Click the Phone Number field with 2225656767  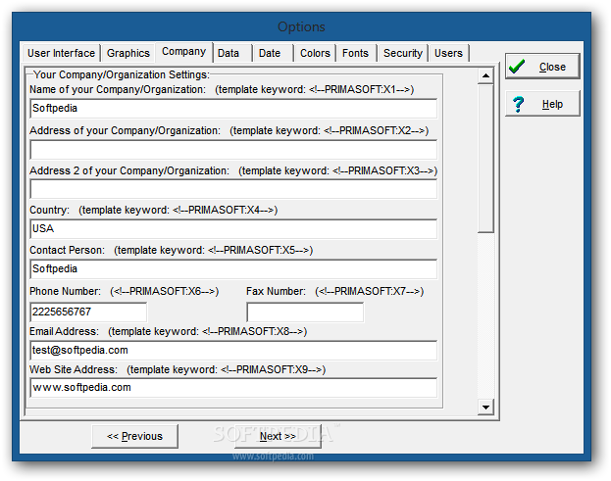[88, 312]
